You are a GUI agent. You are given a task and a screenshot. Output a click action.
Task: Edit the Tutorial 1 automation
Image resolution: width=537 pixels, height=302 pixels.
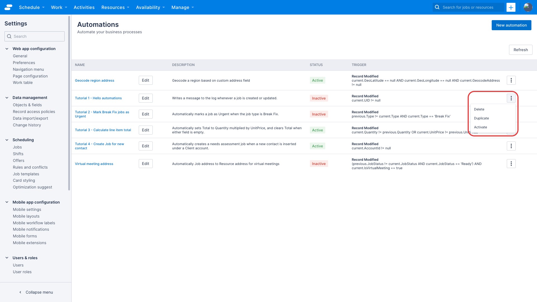(x=145, y=98)
